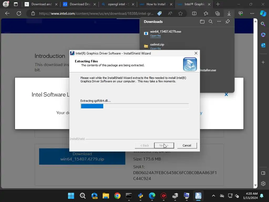Open the shopping price tag icon
The image size is (269, 202).
[159, 13]
